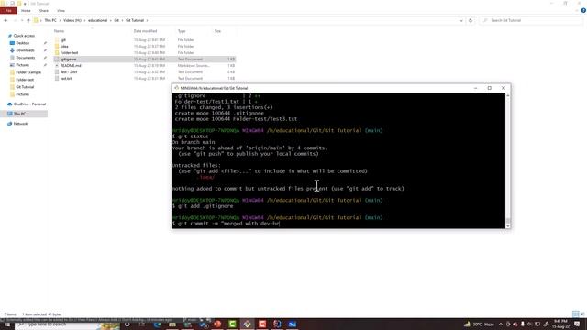Select the .gitignore file row
The width and height of the screenshot is (587, 330).
pos(145,59)
